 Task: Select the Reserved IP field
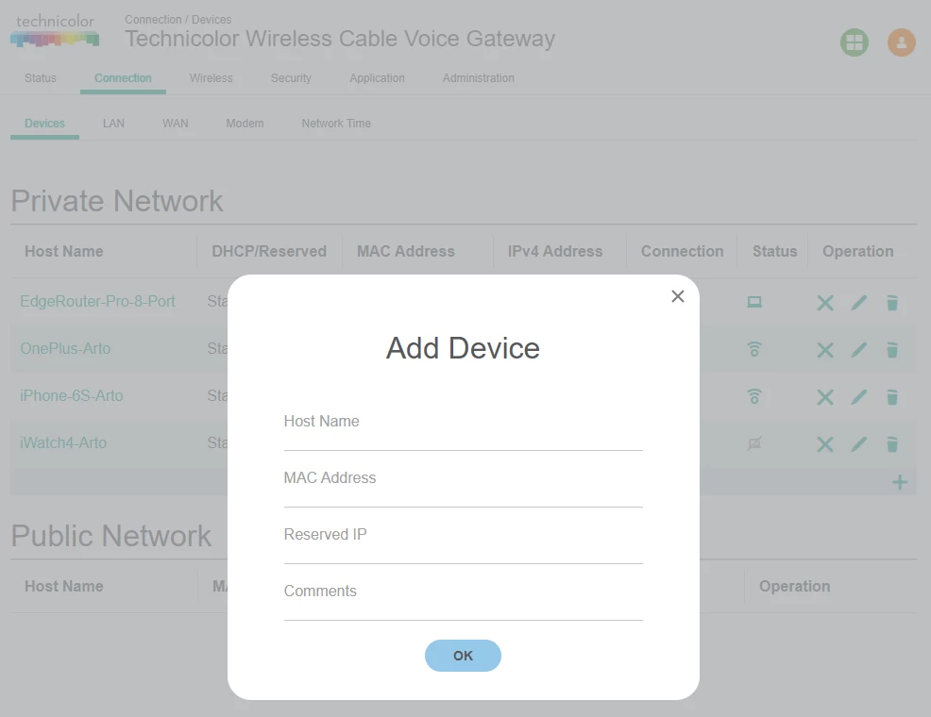(x=463, y=541)
